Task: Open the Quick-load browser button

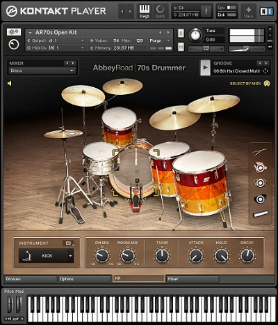Action: tap(160, 11)
